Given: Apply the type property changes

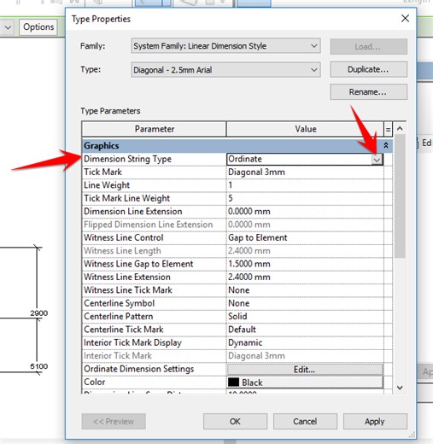Looking at the screenshot, I should pyautogui.click(x=375, y=422).
